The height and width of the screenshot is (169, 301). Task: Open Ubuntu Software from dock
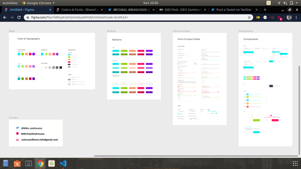[17, 163]
